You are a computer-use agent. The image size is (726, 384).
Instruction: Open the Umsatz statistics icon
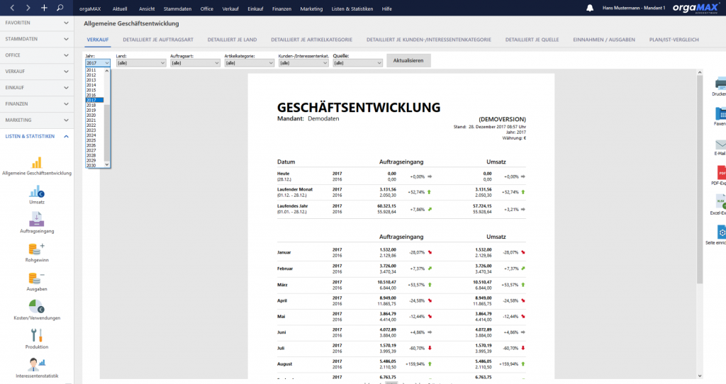(37, 191)
